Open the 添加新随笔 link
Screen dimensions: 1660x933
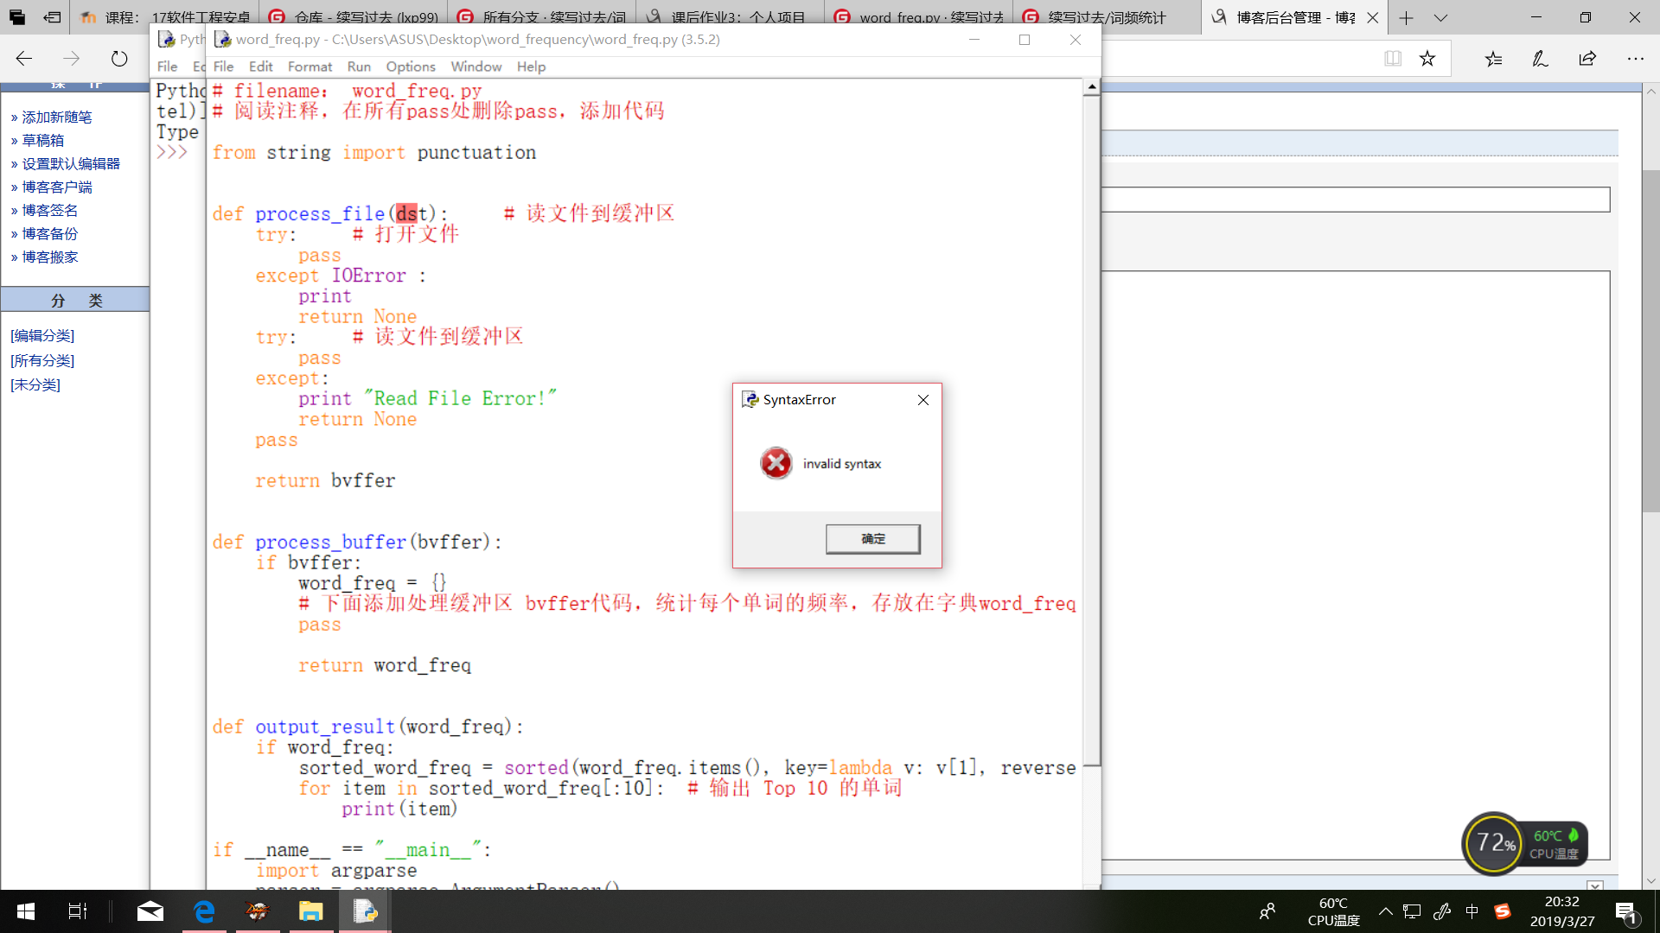(56, 117)
